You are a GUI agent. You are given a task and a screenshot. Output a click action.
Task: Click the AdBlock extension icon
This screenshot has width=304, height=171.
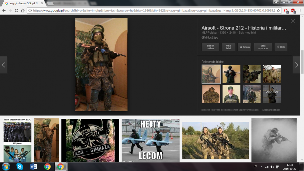pos(293,10)
